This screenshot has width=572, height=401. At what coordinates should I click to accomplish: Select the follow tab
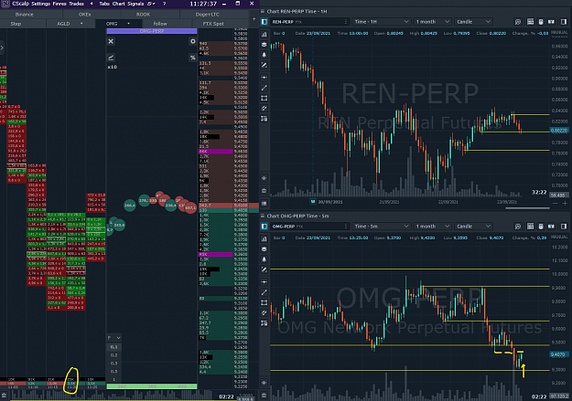pyautogui.click(x=160, y=24)
